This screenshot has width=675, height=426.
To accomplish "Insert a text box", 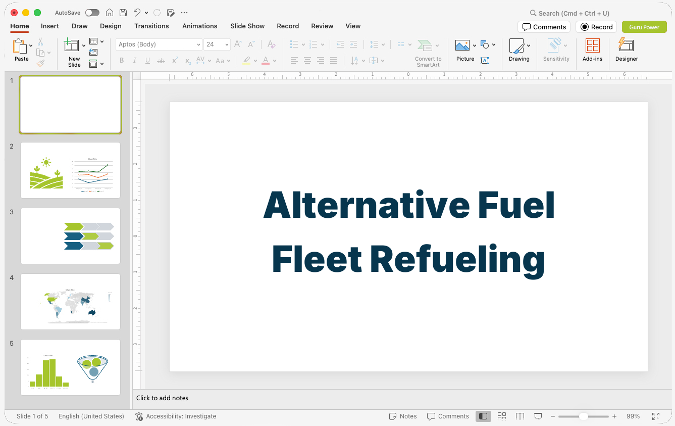I will pyautogui.click(x=485, y=61).
